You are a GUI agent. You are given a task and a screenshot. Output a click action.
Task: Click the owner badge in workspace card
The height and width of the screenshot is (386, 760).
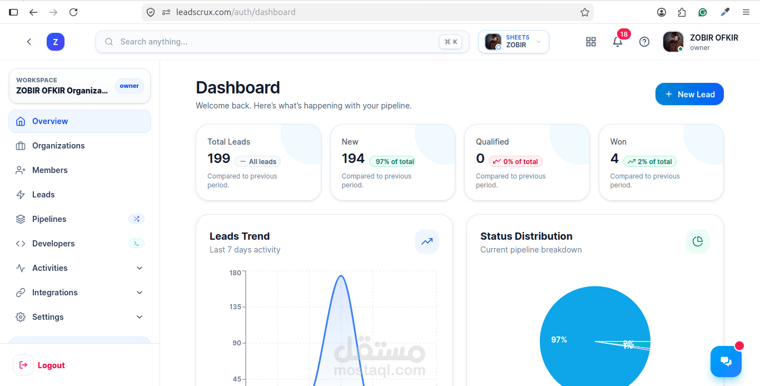tap(130, 86)
